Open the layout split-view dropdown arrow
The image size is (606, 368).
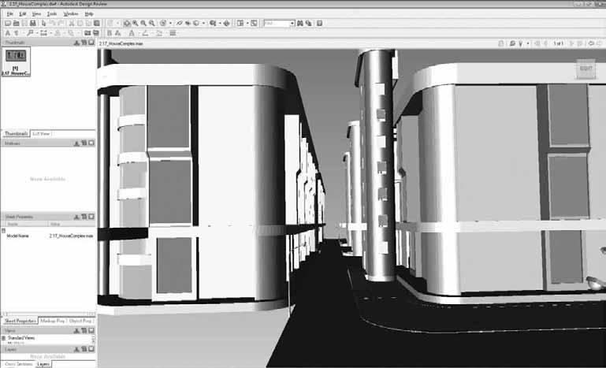coord(247,23)
